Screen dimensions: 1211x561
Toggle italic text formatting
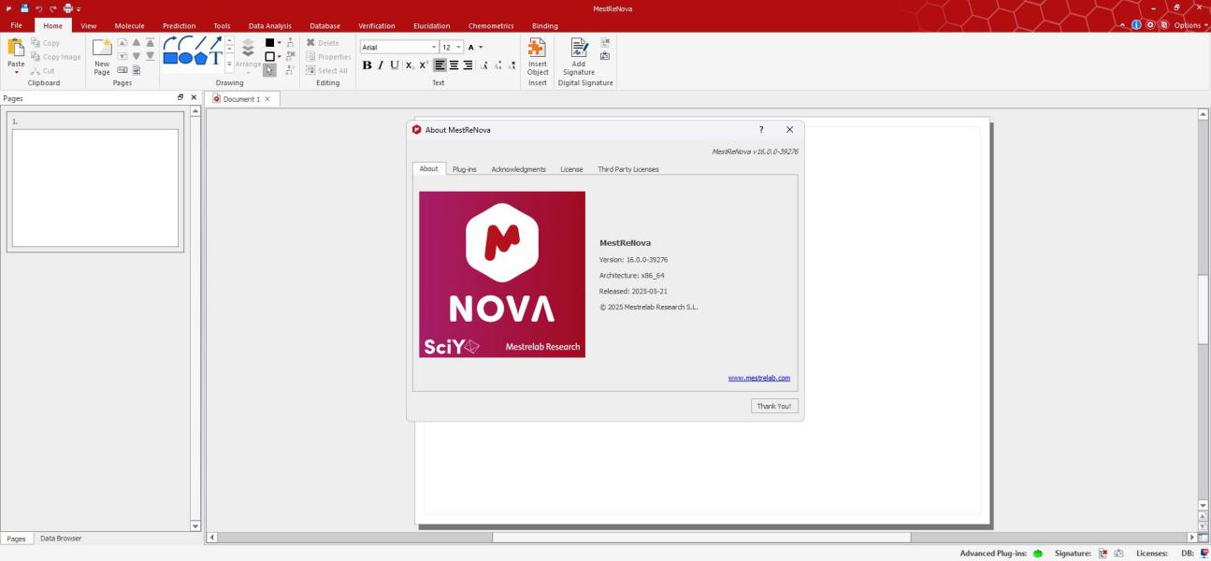pos(382,65)
